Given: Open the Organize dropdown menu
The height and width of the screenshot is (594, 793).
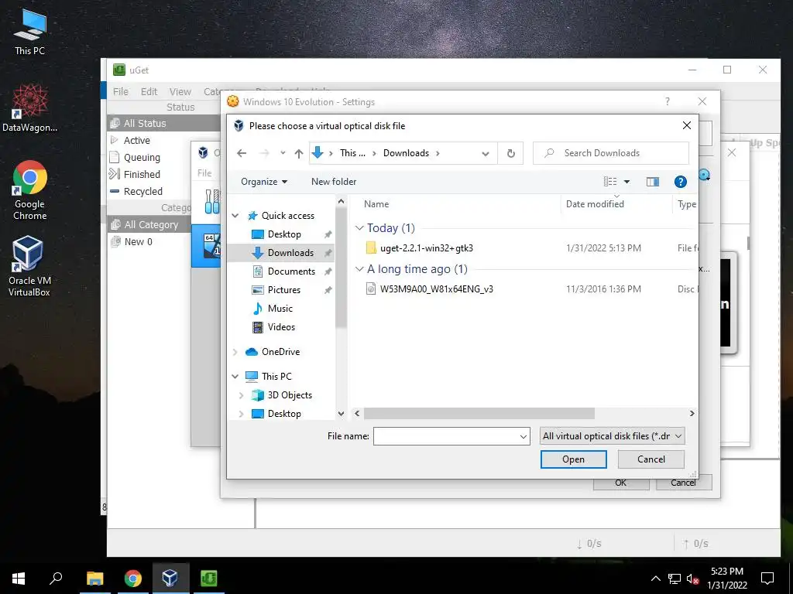Looking at the screenshot, I should pyautogui.click(x=264, y=182).
